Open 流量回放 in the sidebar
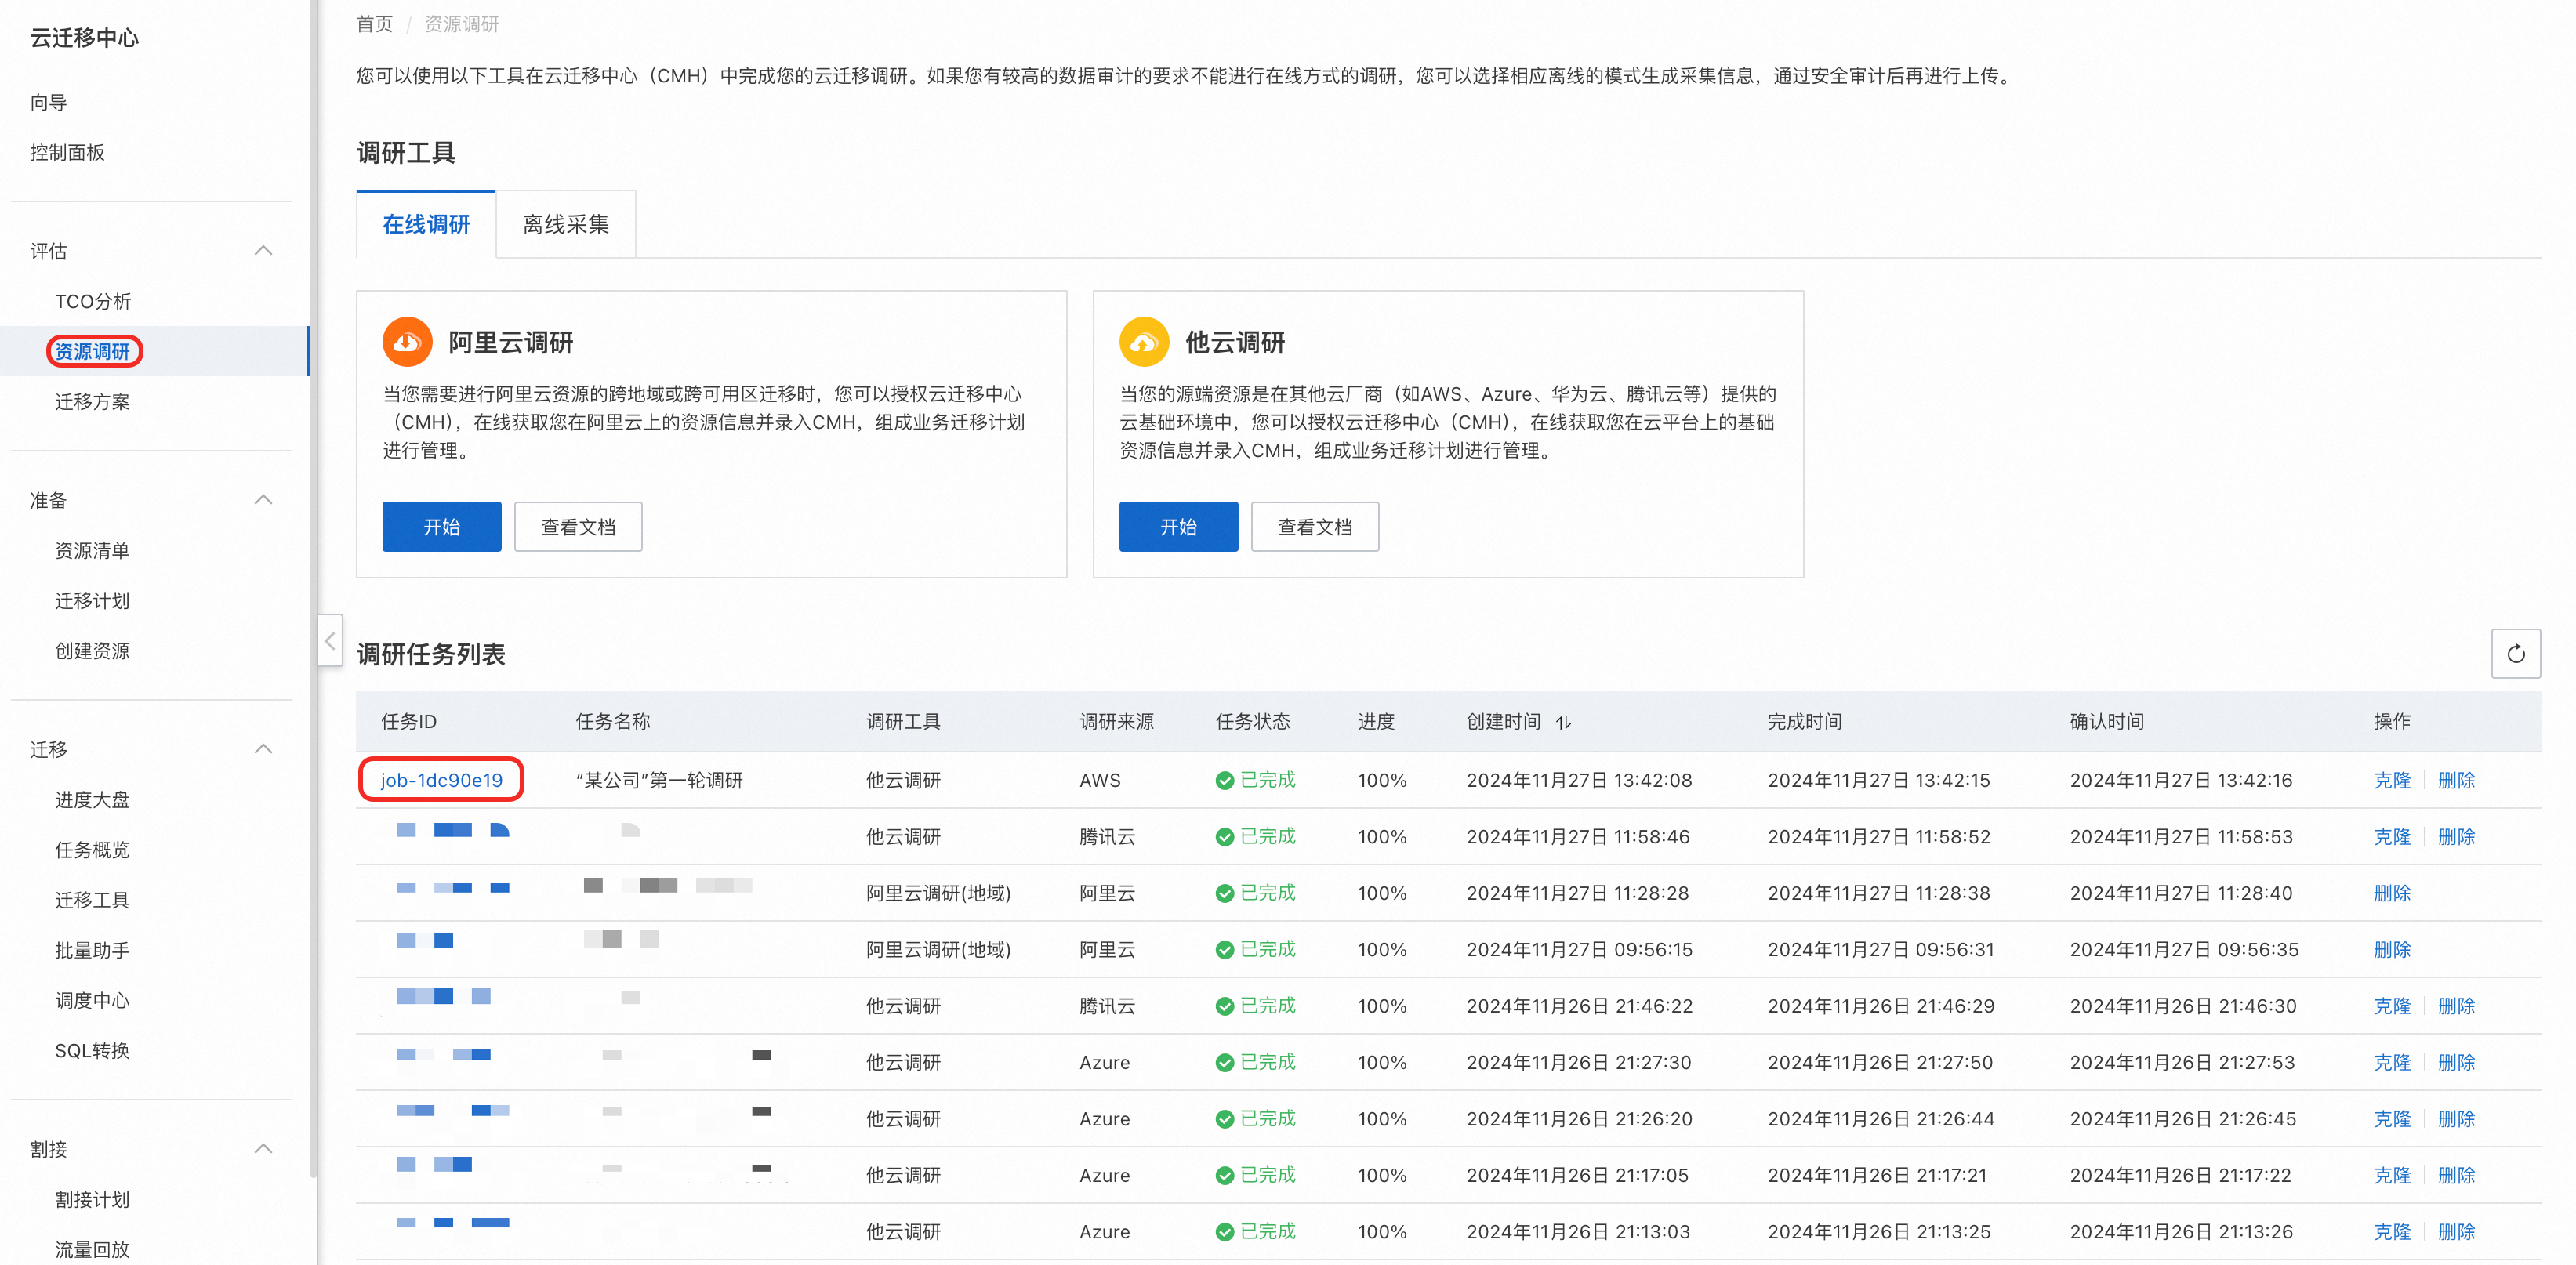Image resolution: width=2576 pixels, height=1265 pixels. coord(92,1249)
